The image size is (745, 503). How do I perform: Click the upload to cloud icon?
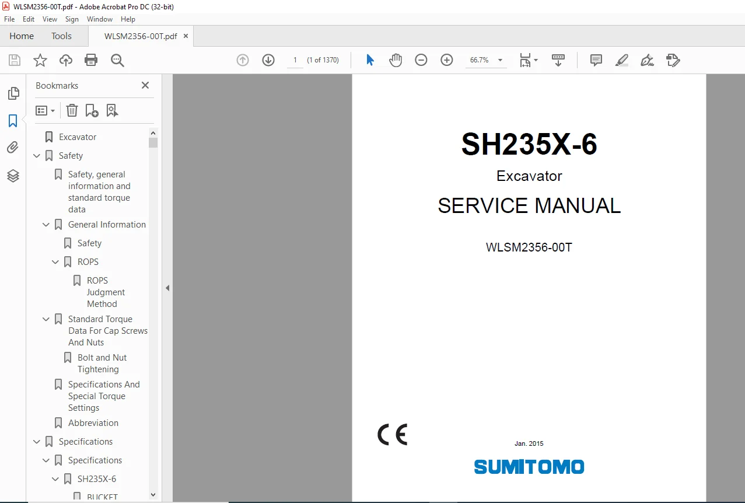click(66, 60)
